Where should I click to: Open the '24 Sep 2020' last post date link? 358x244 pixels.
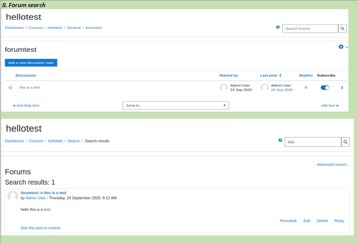282,90
